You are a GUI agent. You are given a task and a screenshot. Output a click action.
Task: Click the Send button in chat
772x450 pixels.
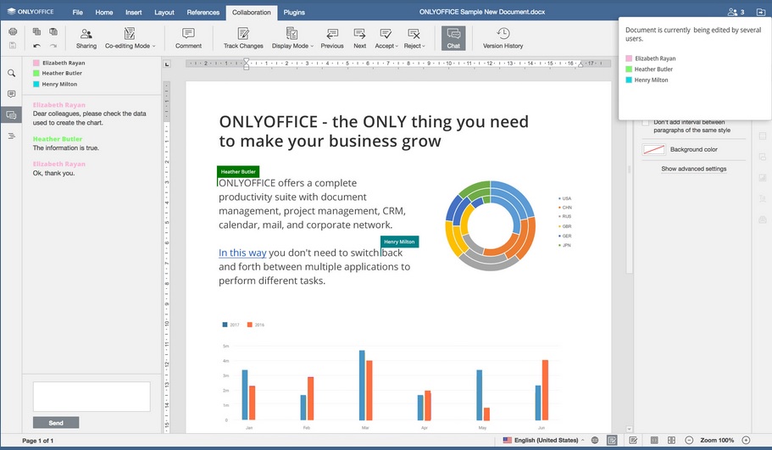(56, 422)
